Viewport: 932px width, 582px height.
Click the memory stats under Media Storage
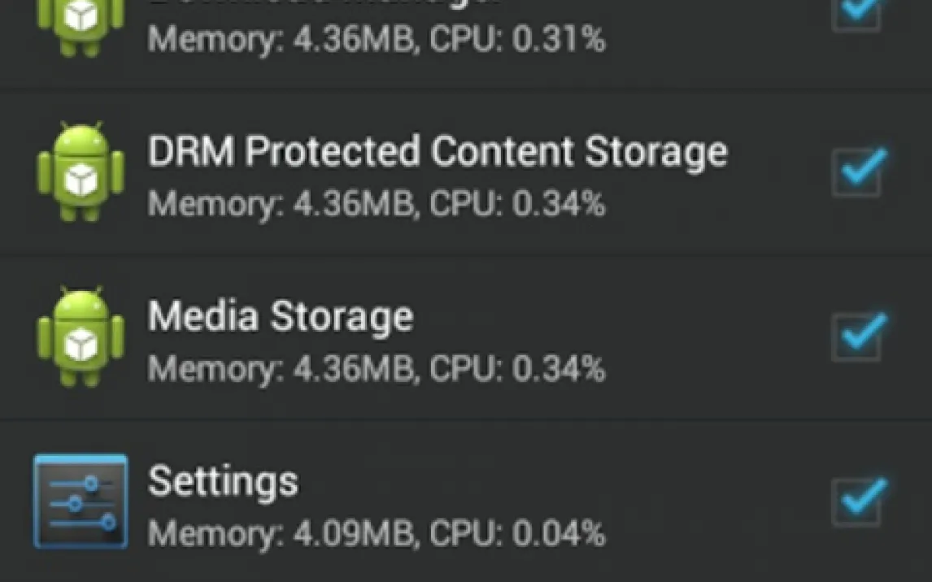[x=376, y=368]
